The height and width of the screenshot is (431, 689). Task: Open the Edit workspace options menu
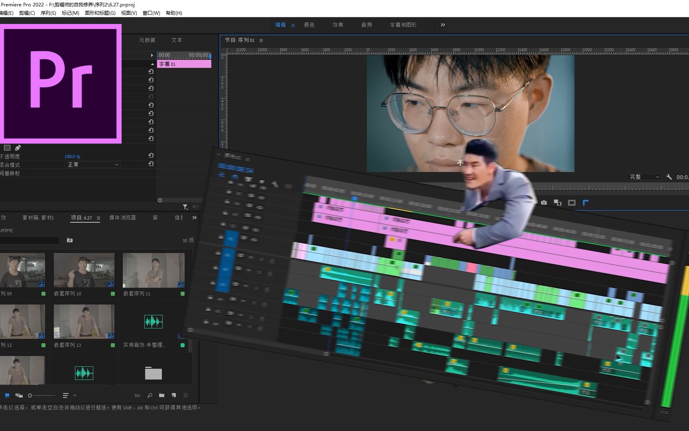(293, 25)
